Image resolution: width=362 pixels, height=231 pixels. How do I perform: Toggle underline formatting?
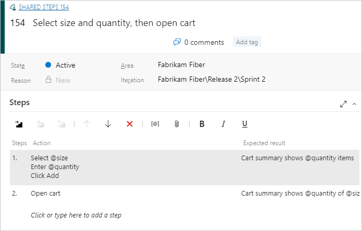[244, 124]
